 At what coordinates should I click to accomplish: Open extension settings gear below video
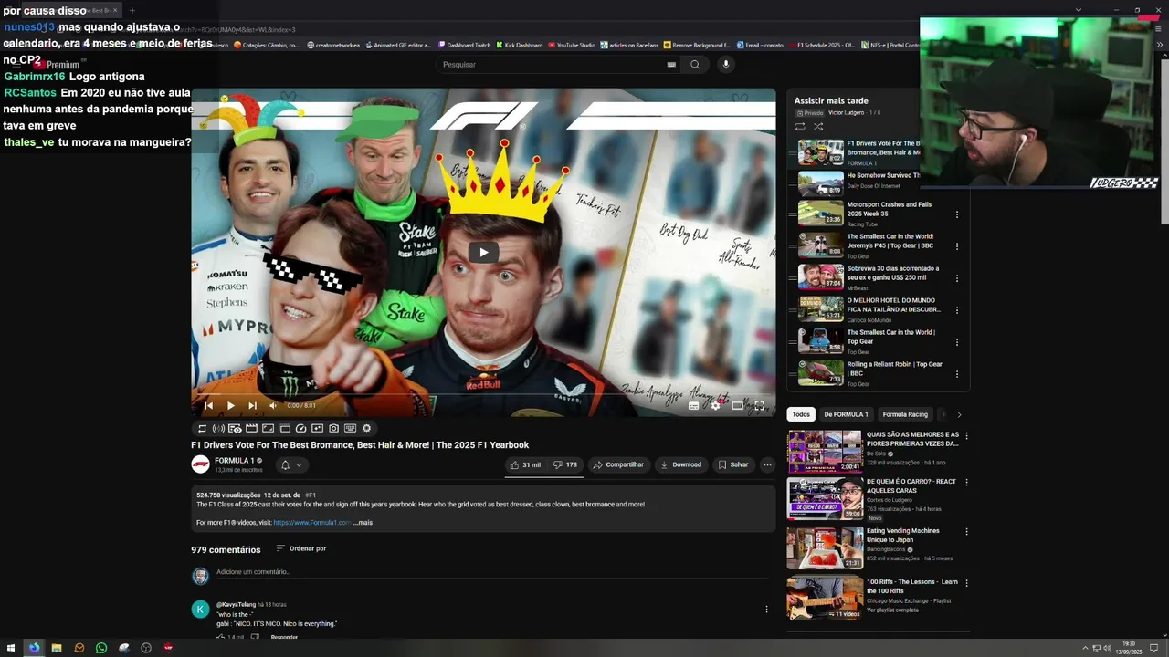pos(366,428)
